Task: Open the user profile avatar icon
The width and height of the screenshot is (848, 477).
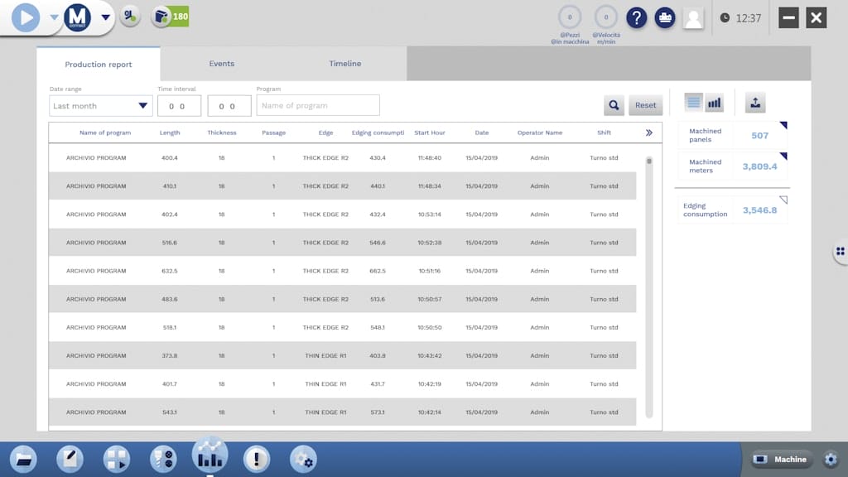Action: pyautogui.click(x=693, y=17)
